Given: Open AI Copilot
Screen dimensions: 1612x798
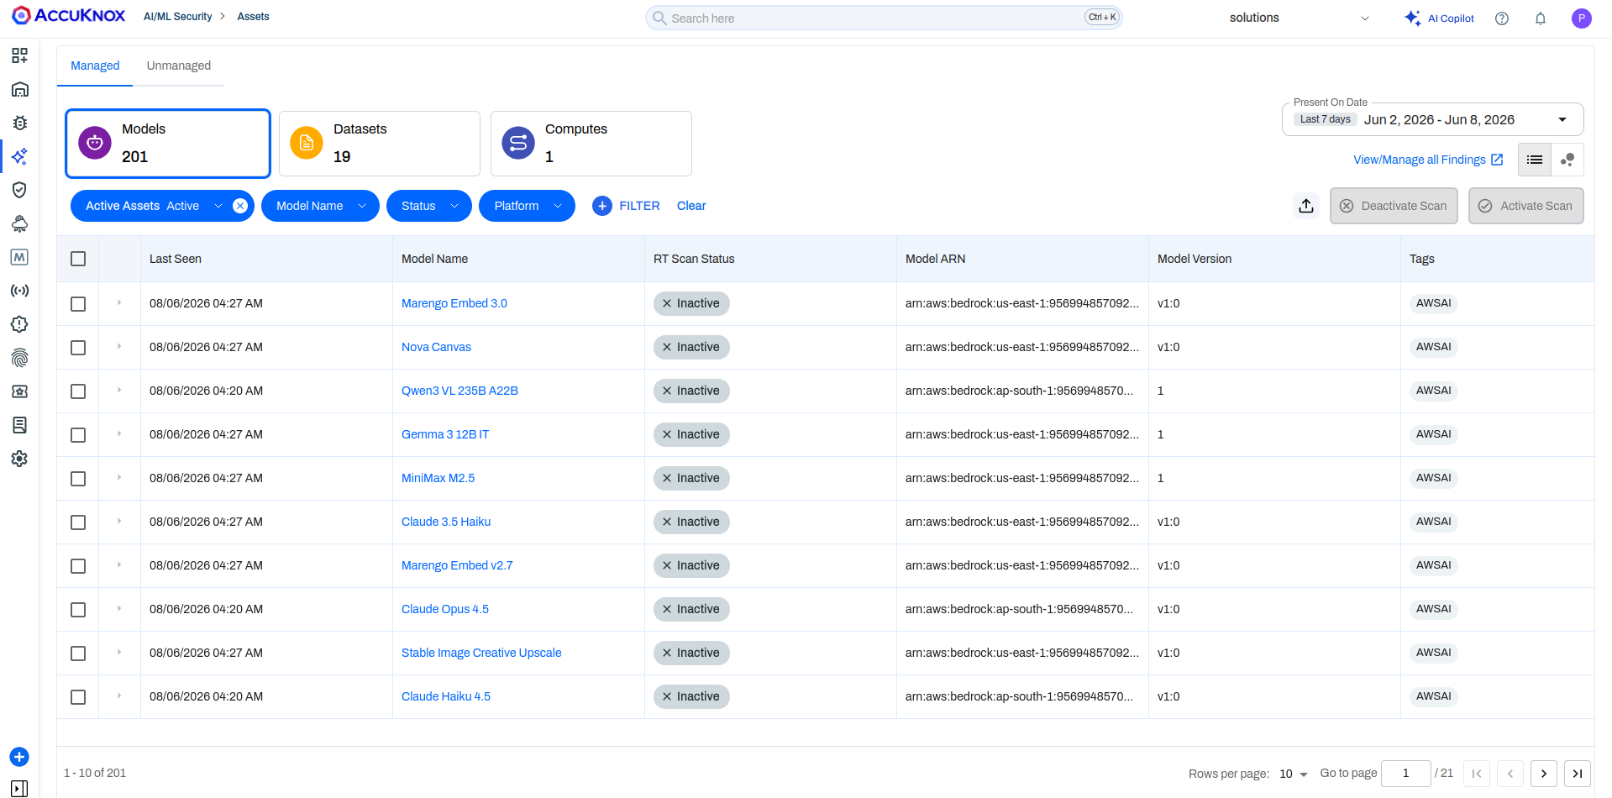Looking at the screenshot, I should point(1440,18).
